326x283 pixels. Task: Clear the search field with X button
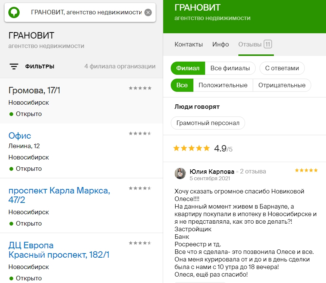point(148,12)
